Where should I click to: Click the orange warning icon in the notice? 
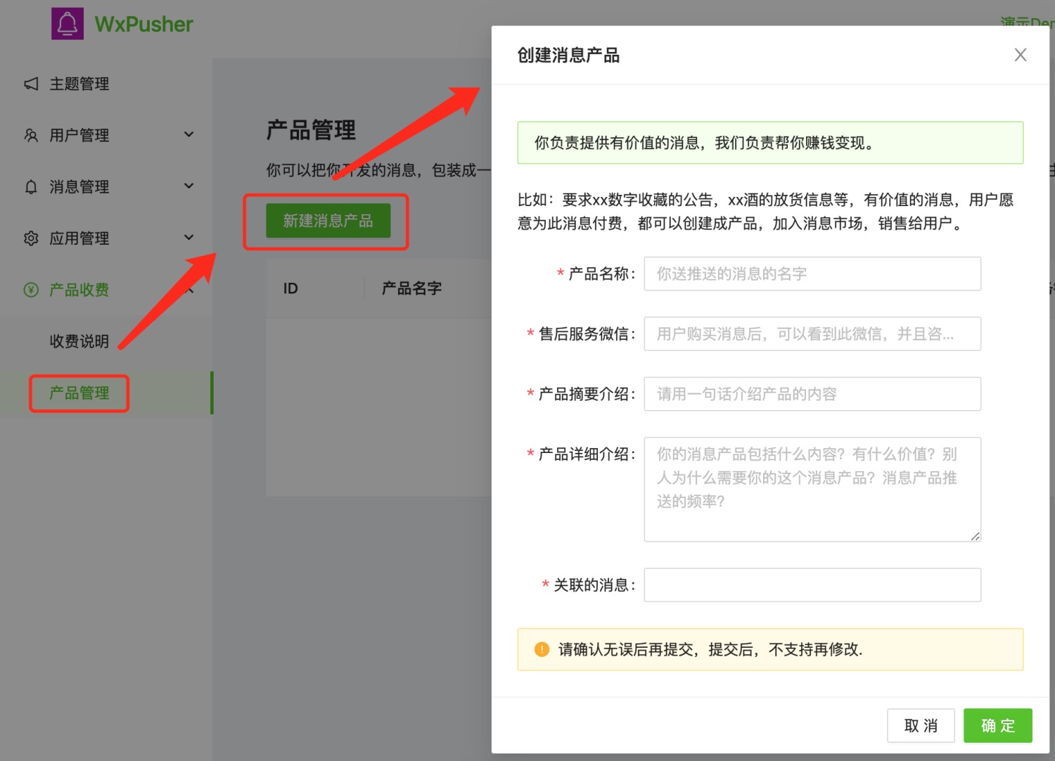[542, 649]
